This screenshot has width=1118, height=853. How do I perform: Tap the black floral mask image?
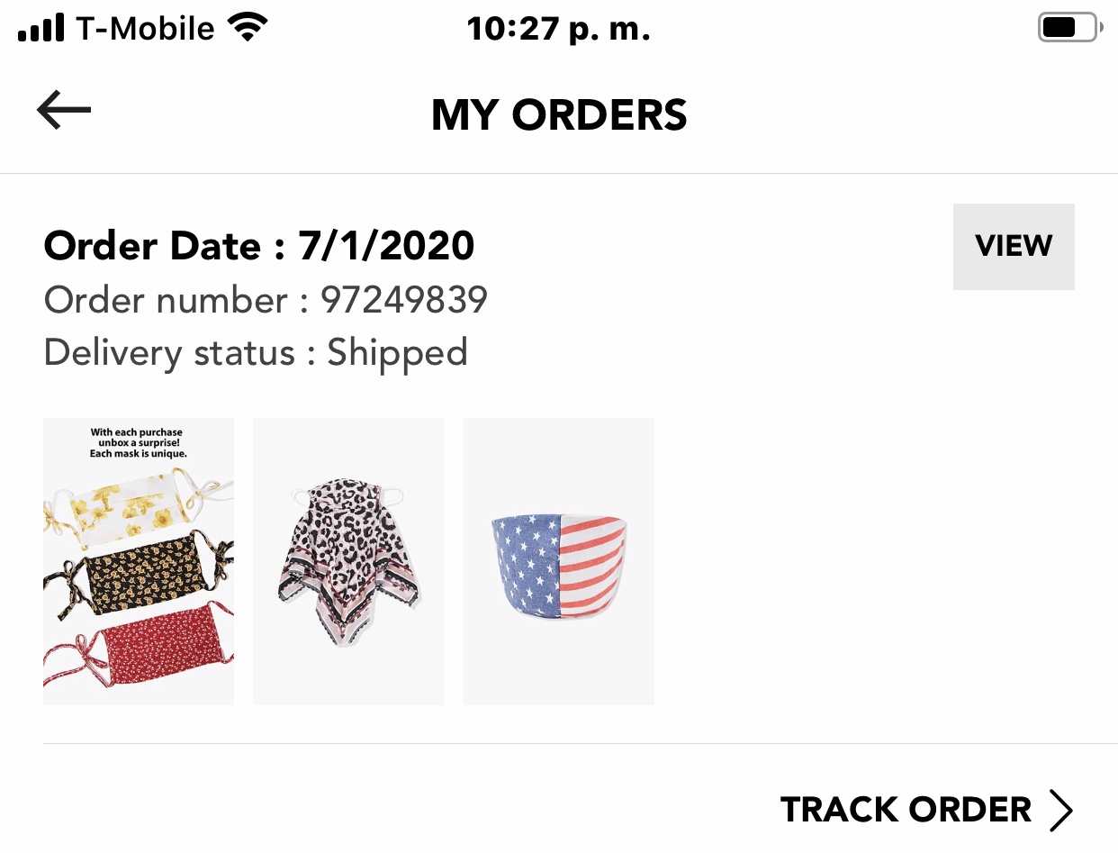pyautogui.click(x=140, y=574)
